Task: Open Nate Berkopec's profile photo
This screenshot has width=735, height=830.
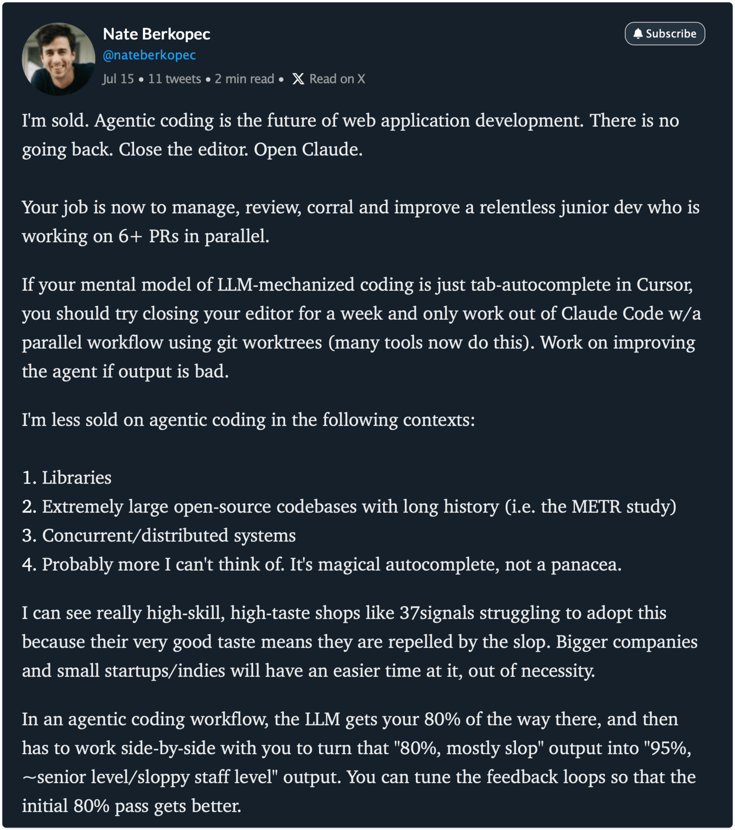Action: tap(59, 59)
